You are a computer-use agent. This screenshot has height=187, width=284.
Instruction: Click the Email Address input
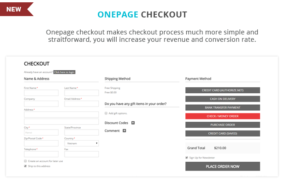82,104
